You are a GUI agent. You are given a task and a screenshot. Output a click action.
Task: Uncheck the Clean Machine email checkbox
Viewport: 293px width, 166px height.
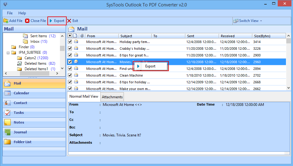pos(70,75)
